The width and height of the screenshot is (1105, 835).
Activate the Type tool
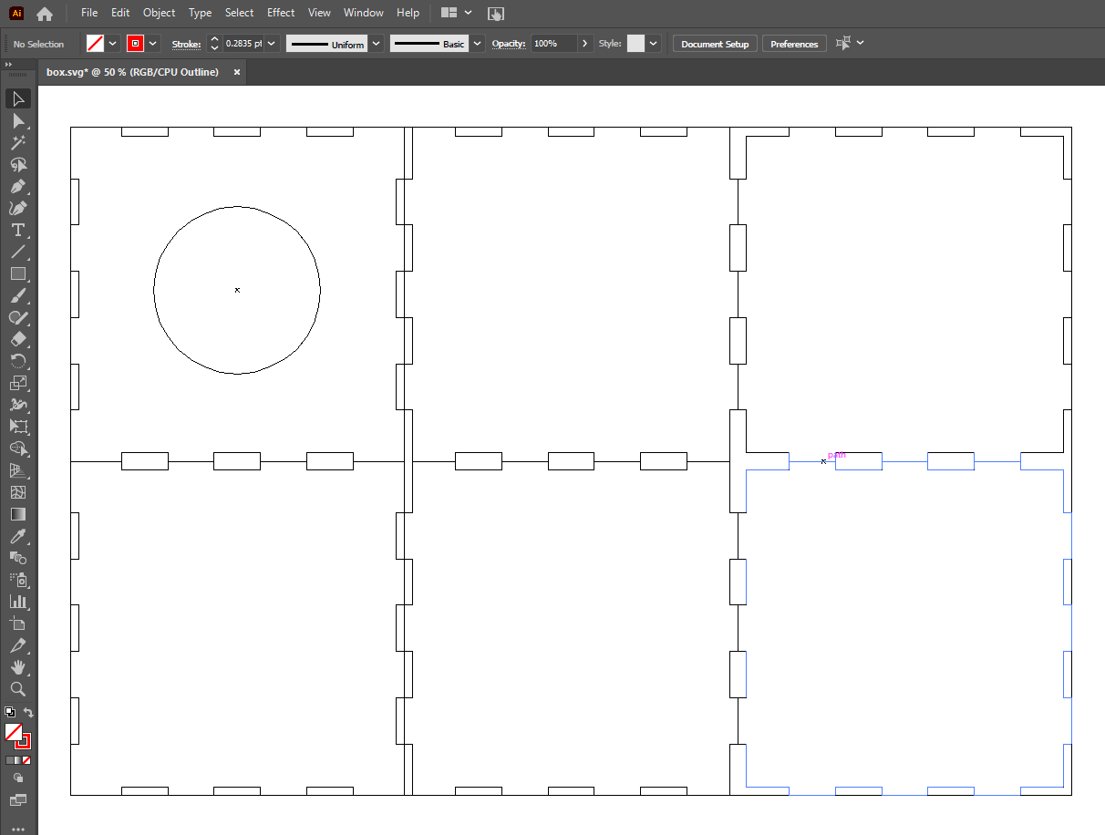[x=17, y=231]
